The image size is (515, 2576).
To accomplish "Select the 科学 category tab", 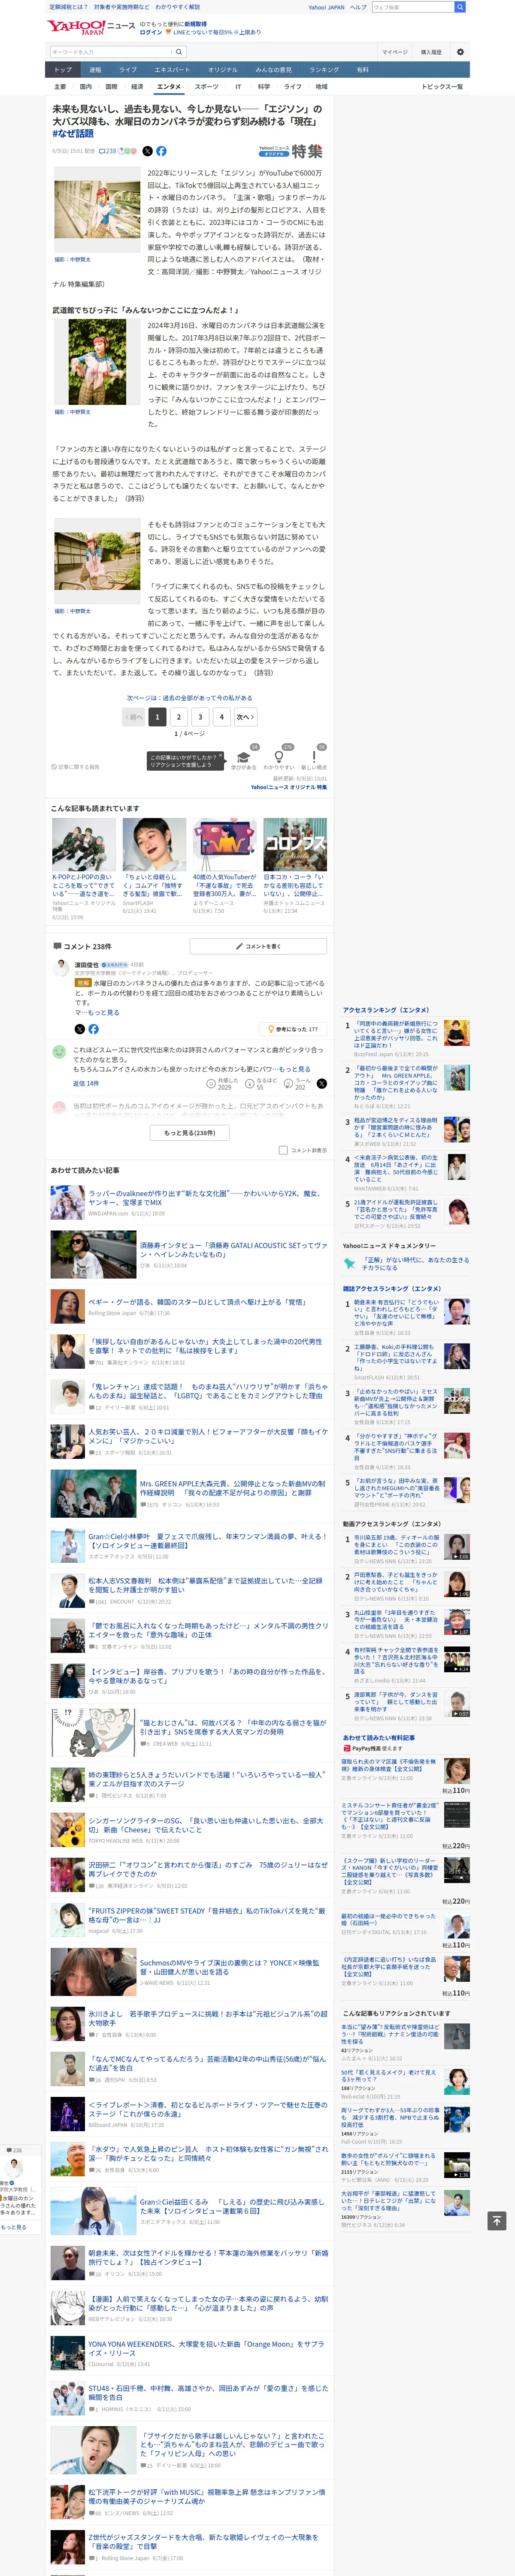I will tap(263, 87).
